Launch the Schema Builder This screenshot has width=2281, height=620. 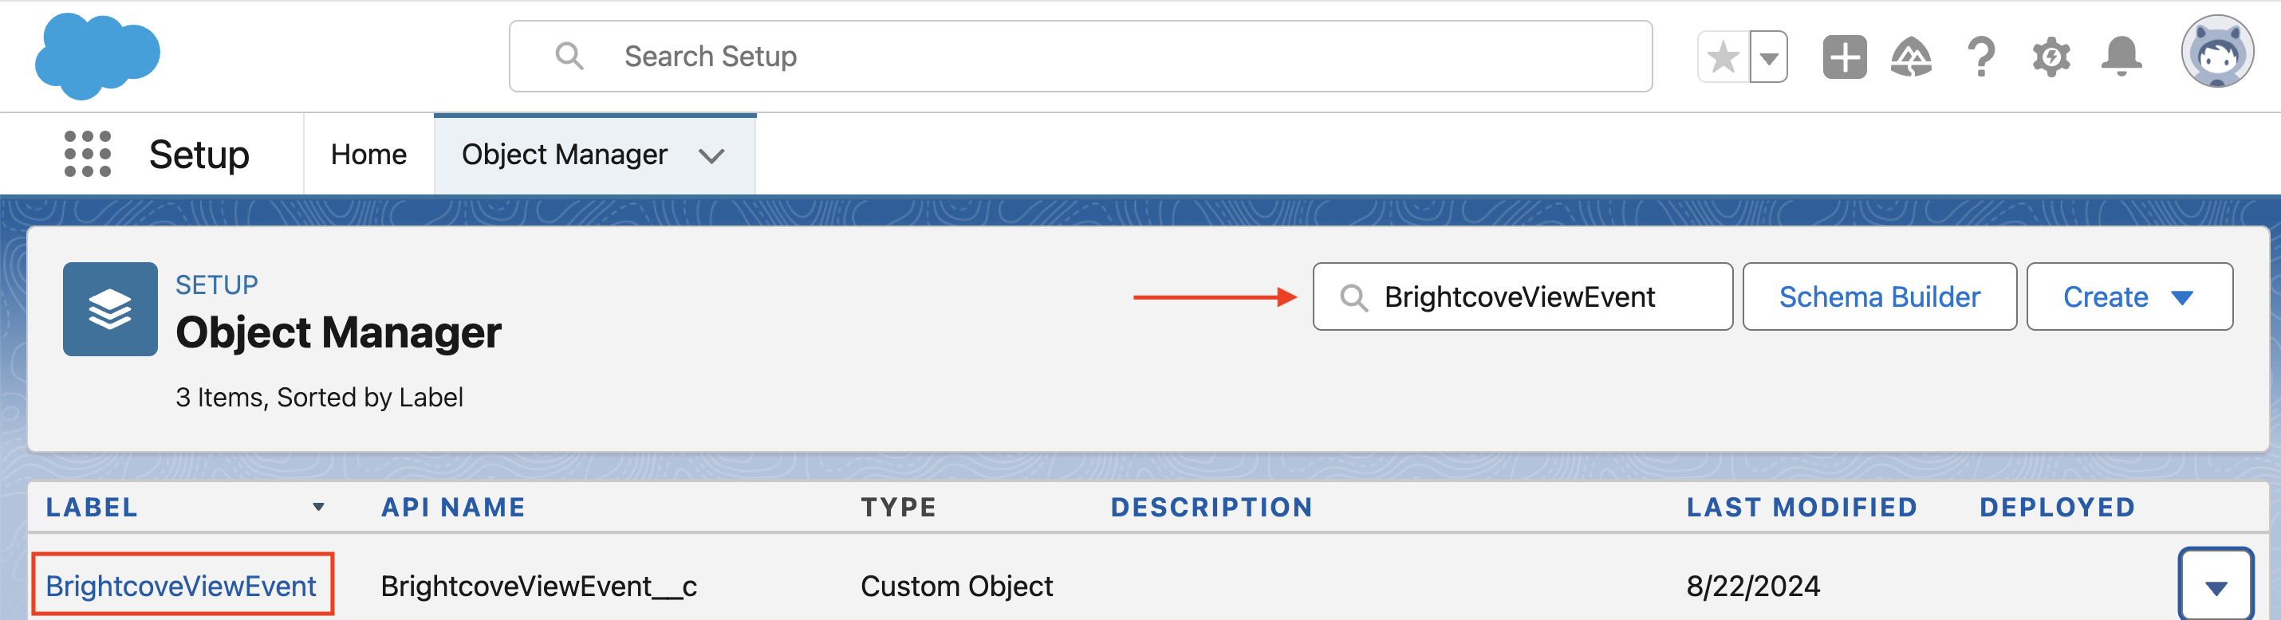[x=1879, y=296]
